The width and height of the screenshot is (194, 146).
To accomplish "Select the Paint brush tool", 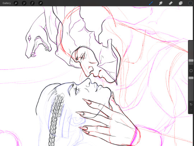I will [x=151, y=3].
